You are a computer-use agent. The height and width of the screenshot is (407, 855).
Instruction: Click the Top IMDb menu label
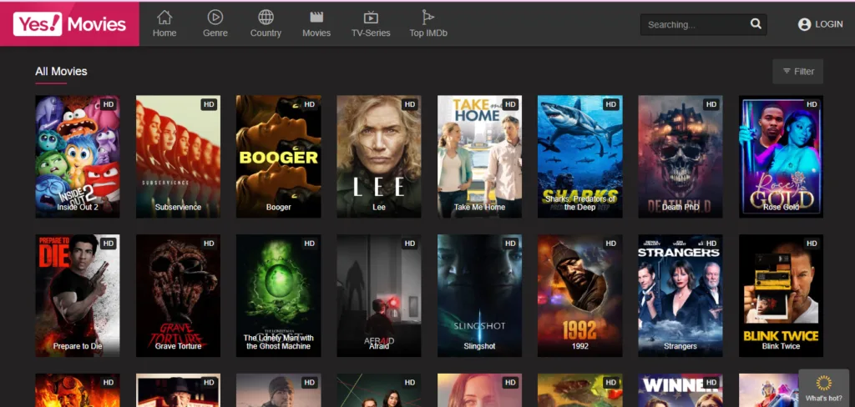pos(428,33)
